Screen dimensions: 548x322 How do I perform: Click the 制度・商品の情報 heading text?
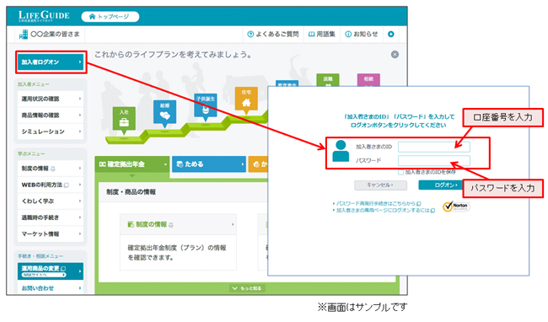(x=131, y=192)
